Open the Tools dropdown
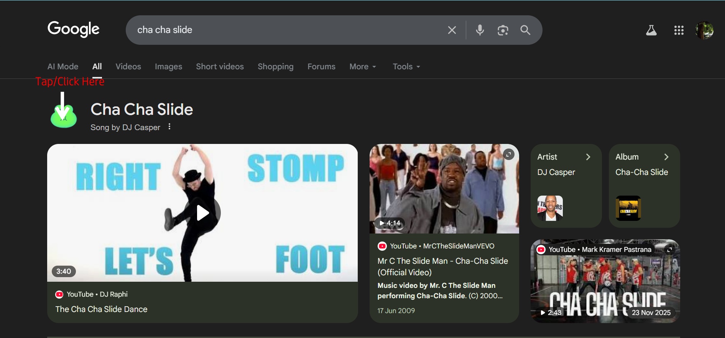This screenshot has height=338, width=725. [x=406, y=67]
